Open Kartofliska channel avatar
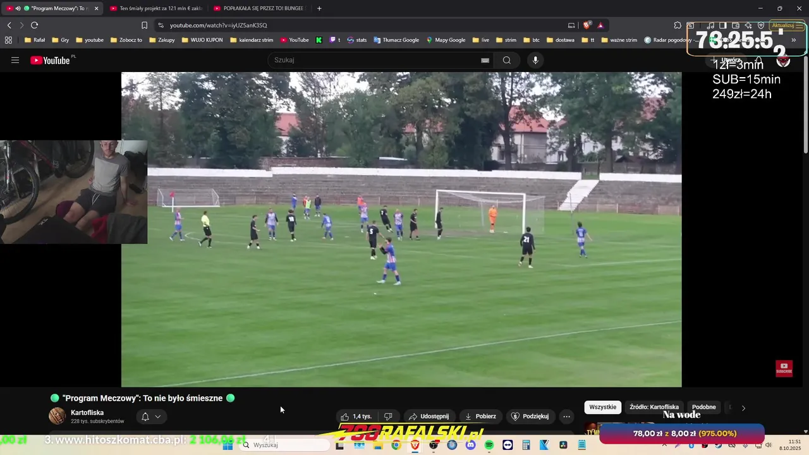Viewport: 809px width, 455px height. [57, 416]
